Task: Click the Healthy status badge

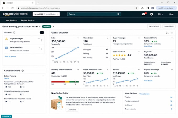Action: coord(47,27)
